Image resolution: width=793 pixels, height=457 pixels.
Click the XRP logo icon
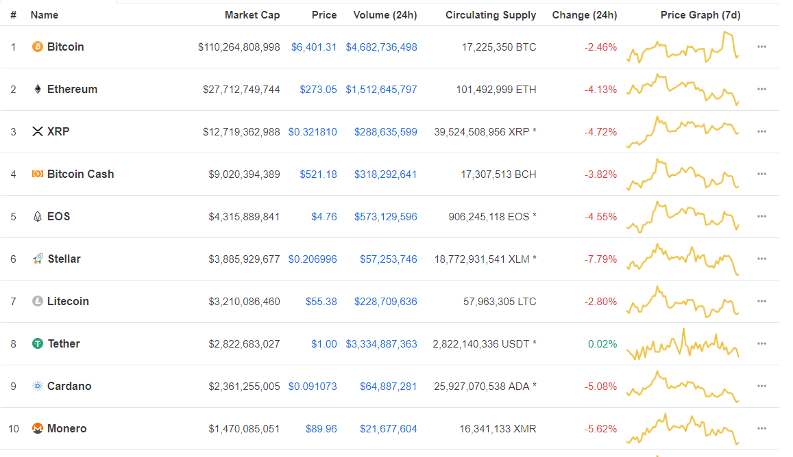38,131
